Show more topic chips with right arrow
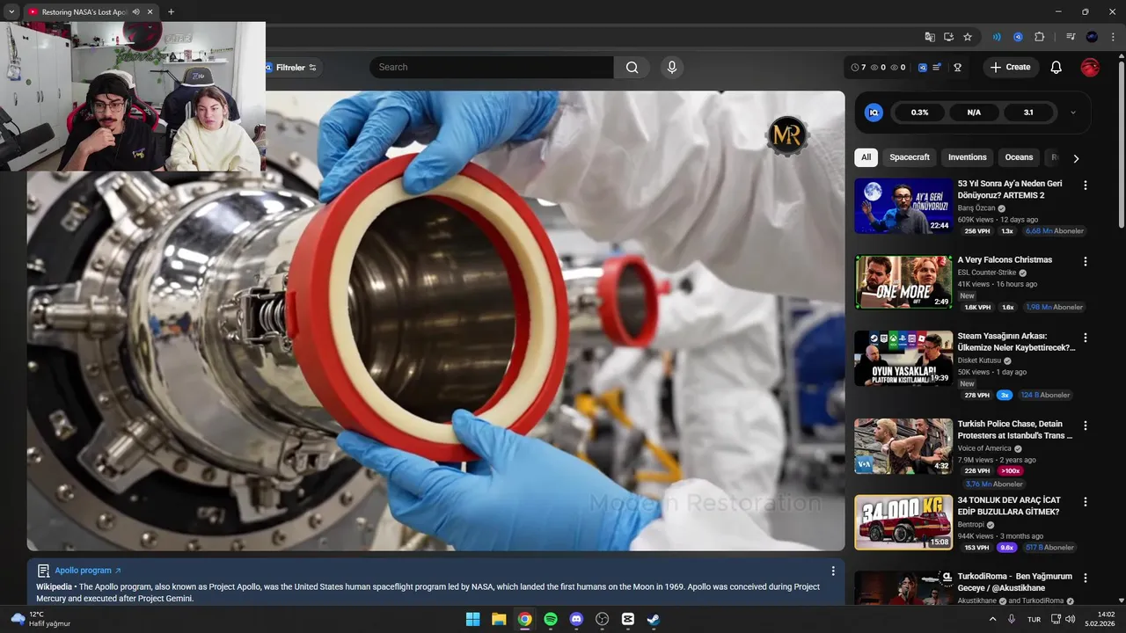The height and width of the screenshot is (633, 1126). [x=1075, y=158]
